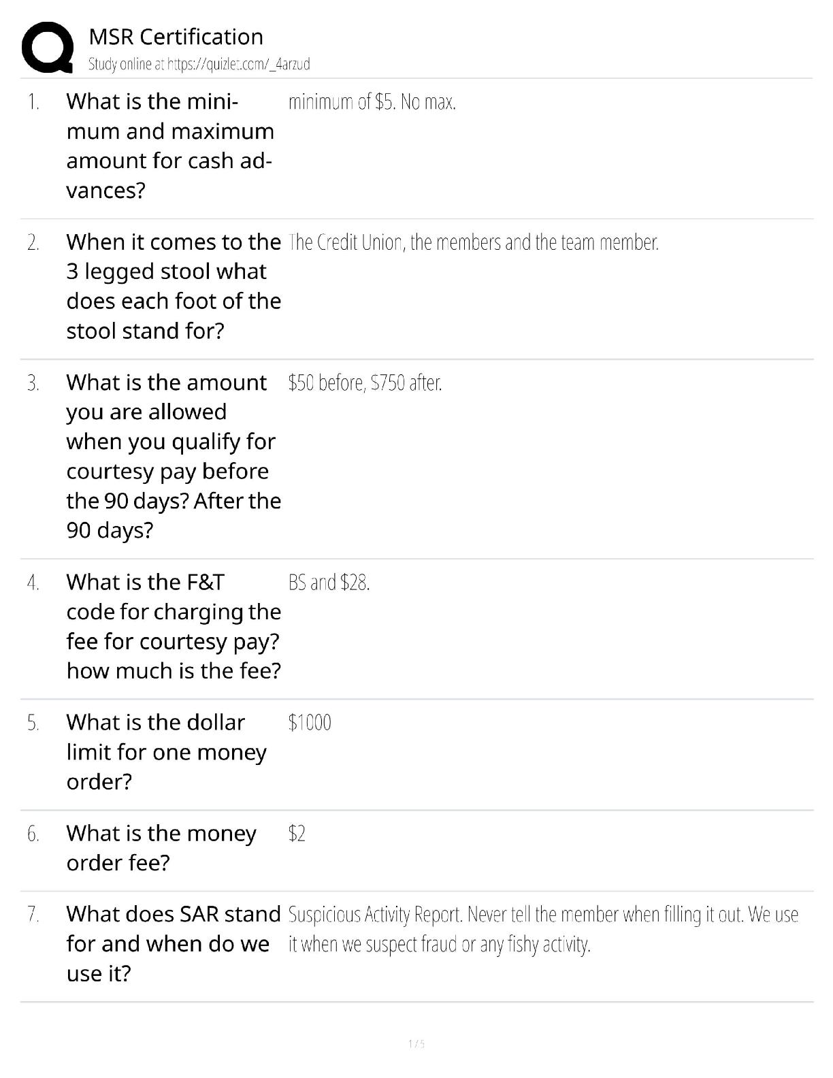
Task: Click the page number 1/5 indicator
Action: point(416,1043)
